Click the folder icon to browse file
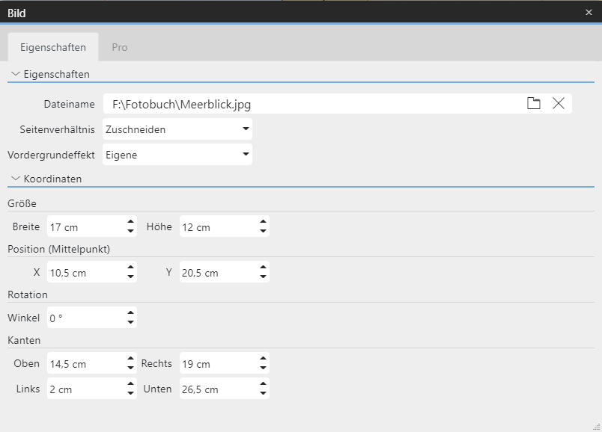The height and width of the screenshot is (432, 602). click(x=534, y=104)
